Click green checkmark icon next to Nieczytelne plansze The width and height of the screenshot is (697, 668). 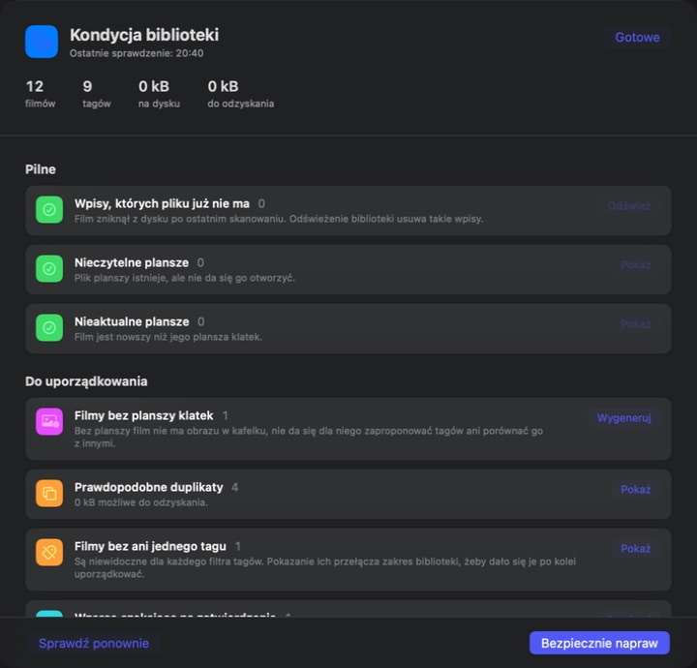coord(49,268)
